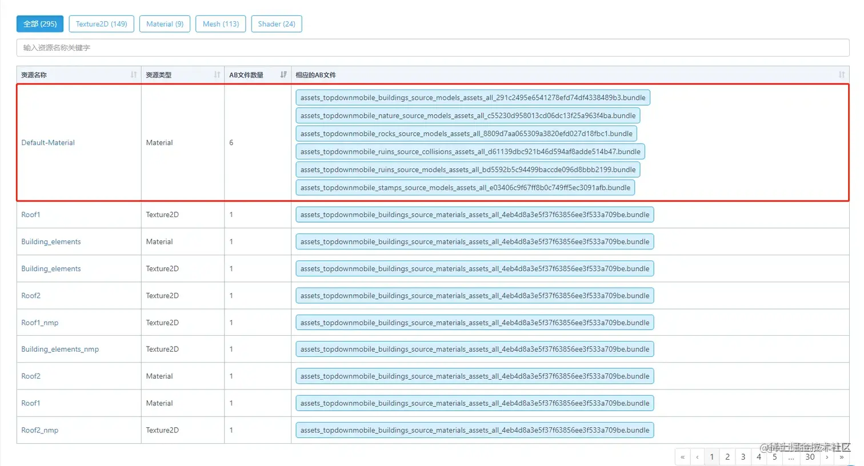This screenshot has width=864, height=466.
Task: Switch to Texture2D (149) filter
Action: 102,24
